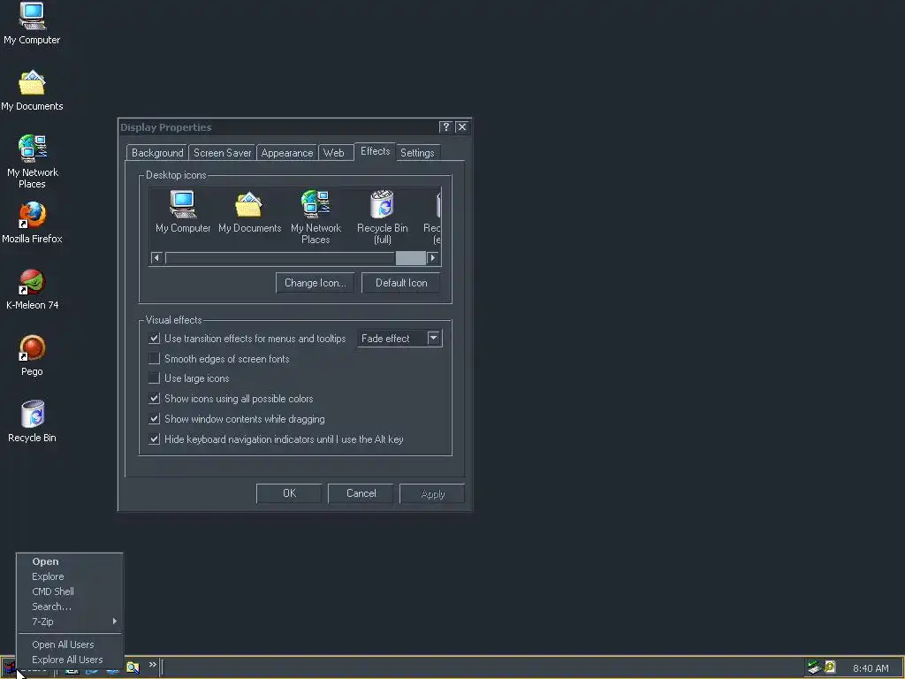Switch to the Screen Saver tab
This screenshot has height=679, width=905.
point(222,153)
